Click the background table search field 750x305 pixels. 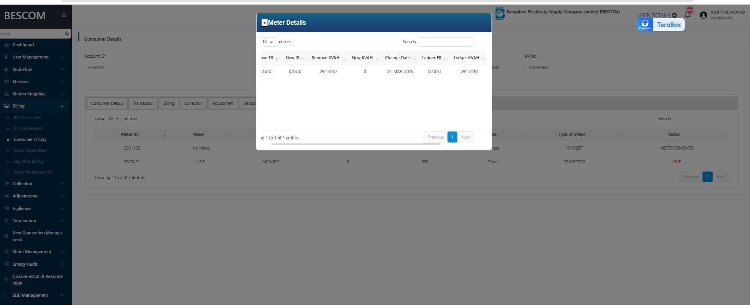(x=701, y=119)
